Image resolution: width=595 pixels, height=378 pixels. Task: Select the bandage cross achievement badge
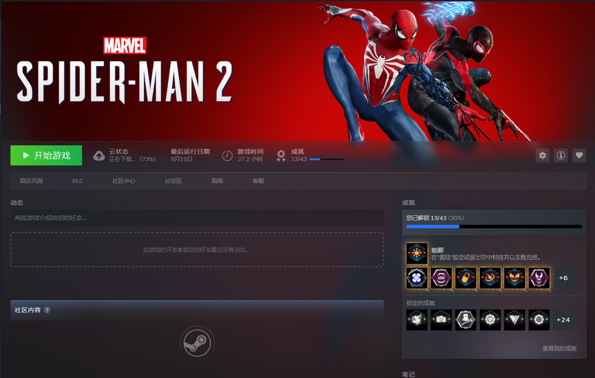[416, 278]
